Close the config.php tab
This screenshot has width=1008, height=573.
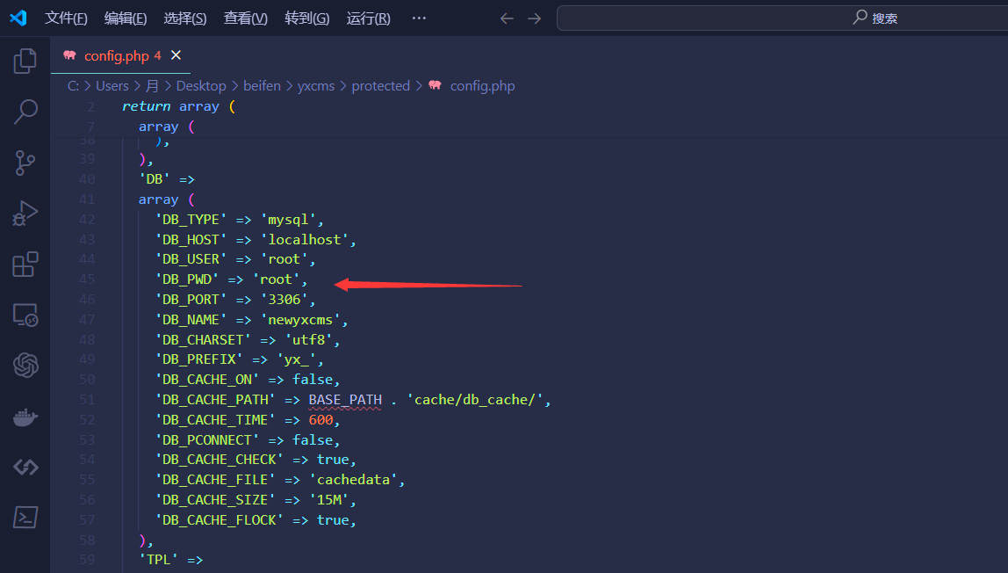coord(176,55)
